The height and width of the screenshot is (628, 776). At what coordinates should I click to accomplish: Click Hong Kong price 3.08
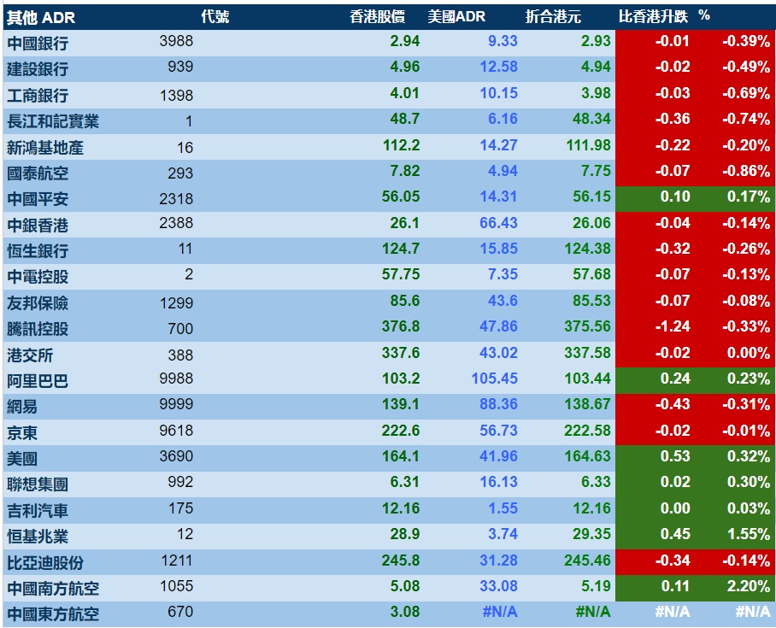click(405, 612)
